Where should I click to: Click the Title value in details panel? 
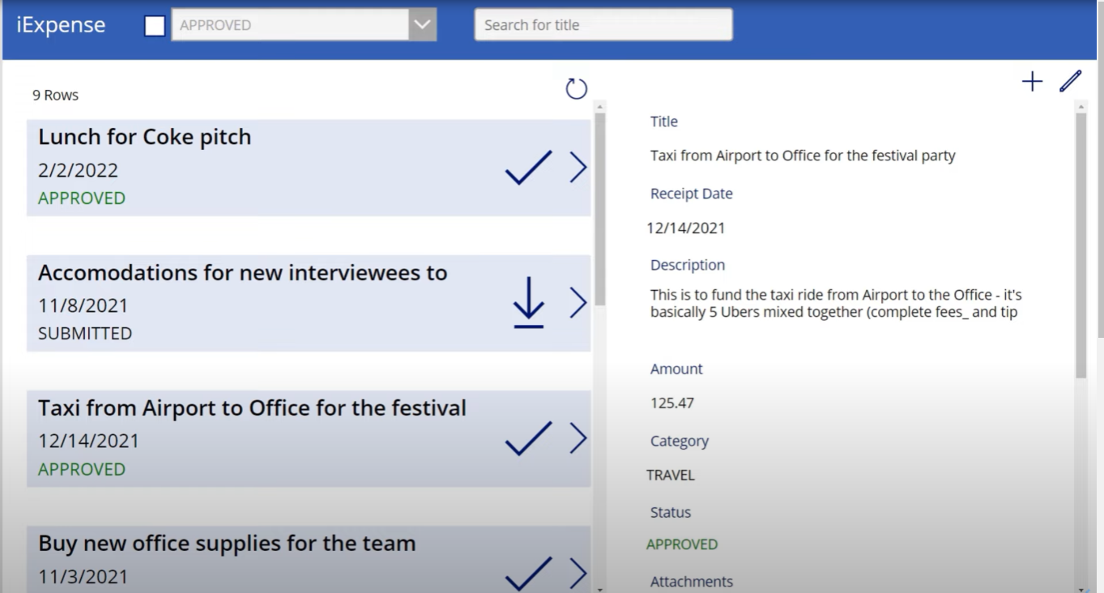tap(803, 156)
